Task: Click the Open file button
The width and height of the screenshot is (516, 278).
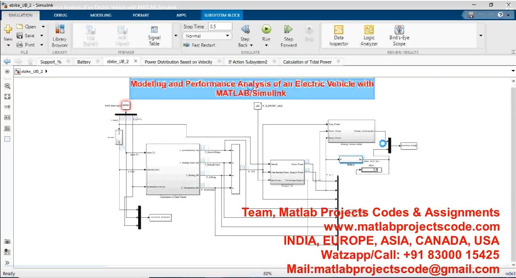Action: (x=27, y=27)
